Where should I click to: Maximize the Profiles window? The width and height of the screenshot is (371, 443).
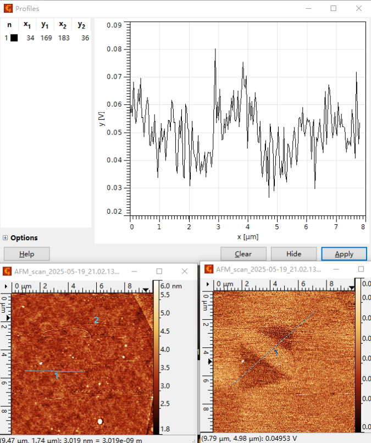pyautogui.click(x=333, y=8)
